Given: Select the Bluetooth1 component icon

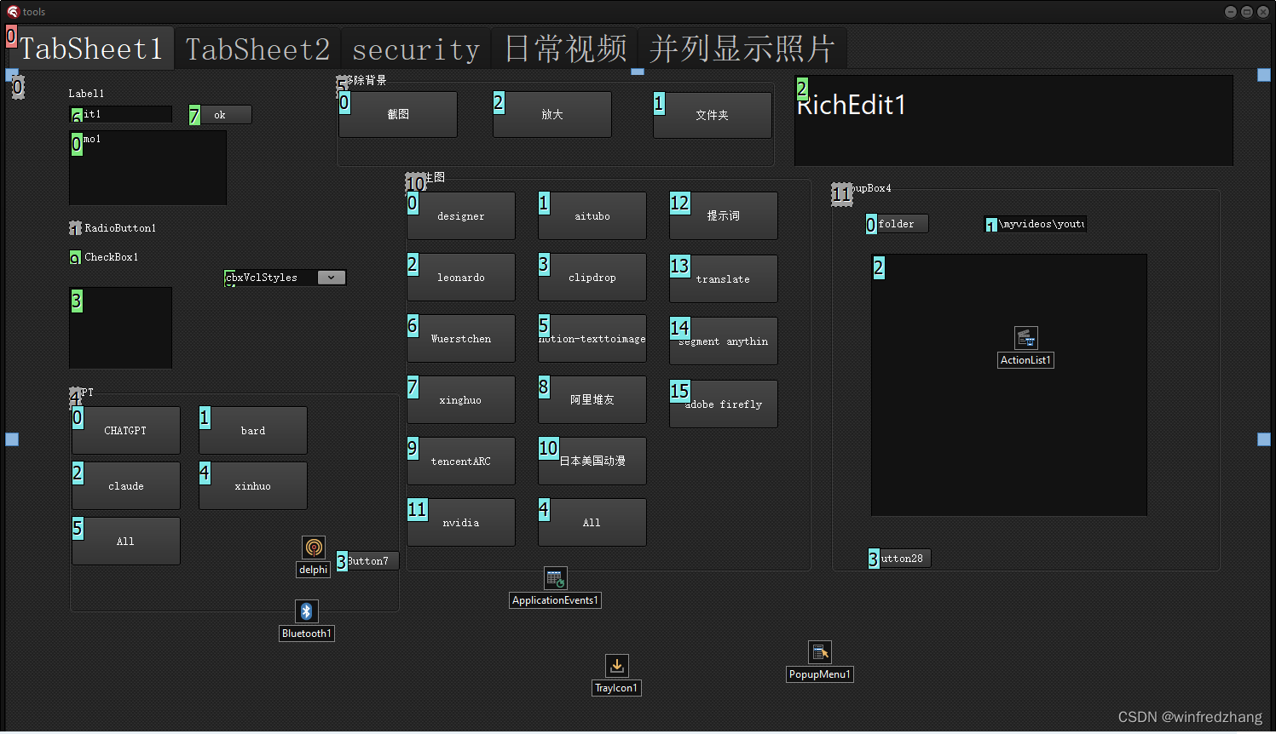Looking at the screenshot, I should click(x=307, y=611).
